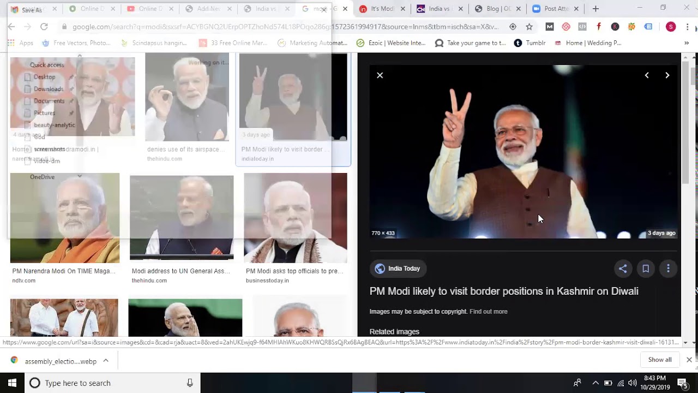Open the PM Narendra Modi On TIME thumbnail
698x393 pixels.
click(x=65, y=218)
